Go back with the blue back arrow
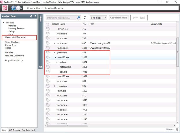 click(x=13, y=8)
